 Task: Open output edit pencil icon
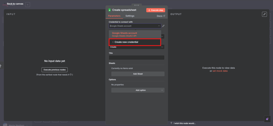(x=264, y=14)
